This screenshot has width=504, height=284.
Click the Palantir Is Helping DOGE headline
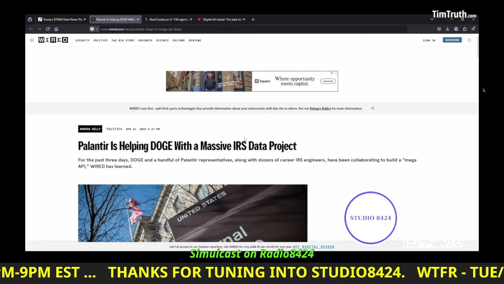point(187,146)
